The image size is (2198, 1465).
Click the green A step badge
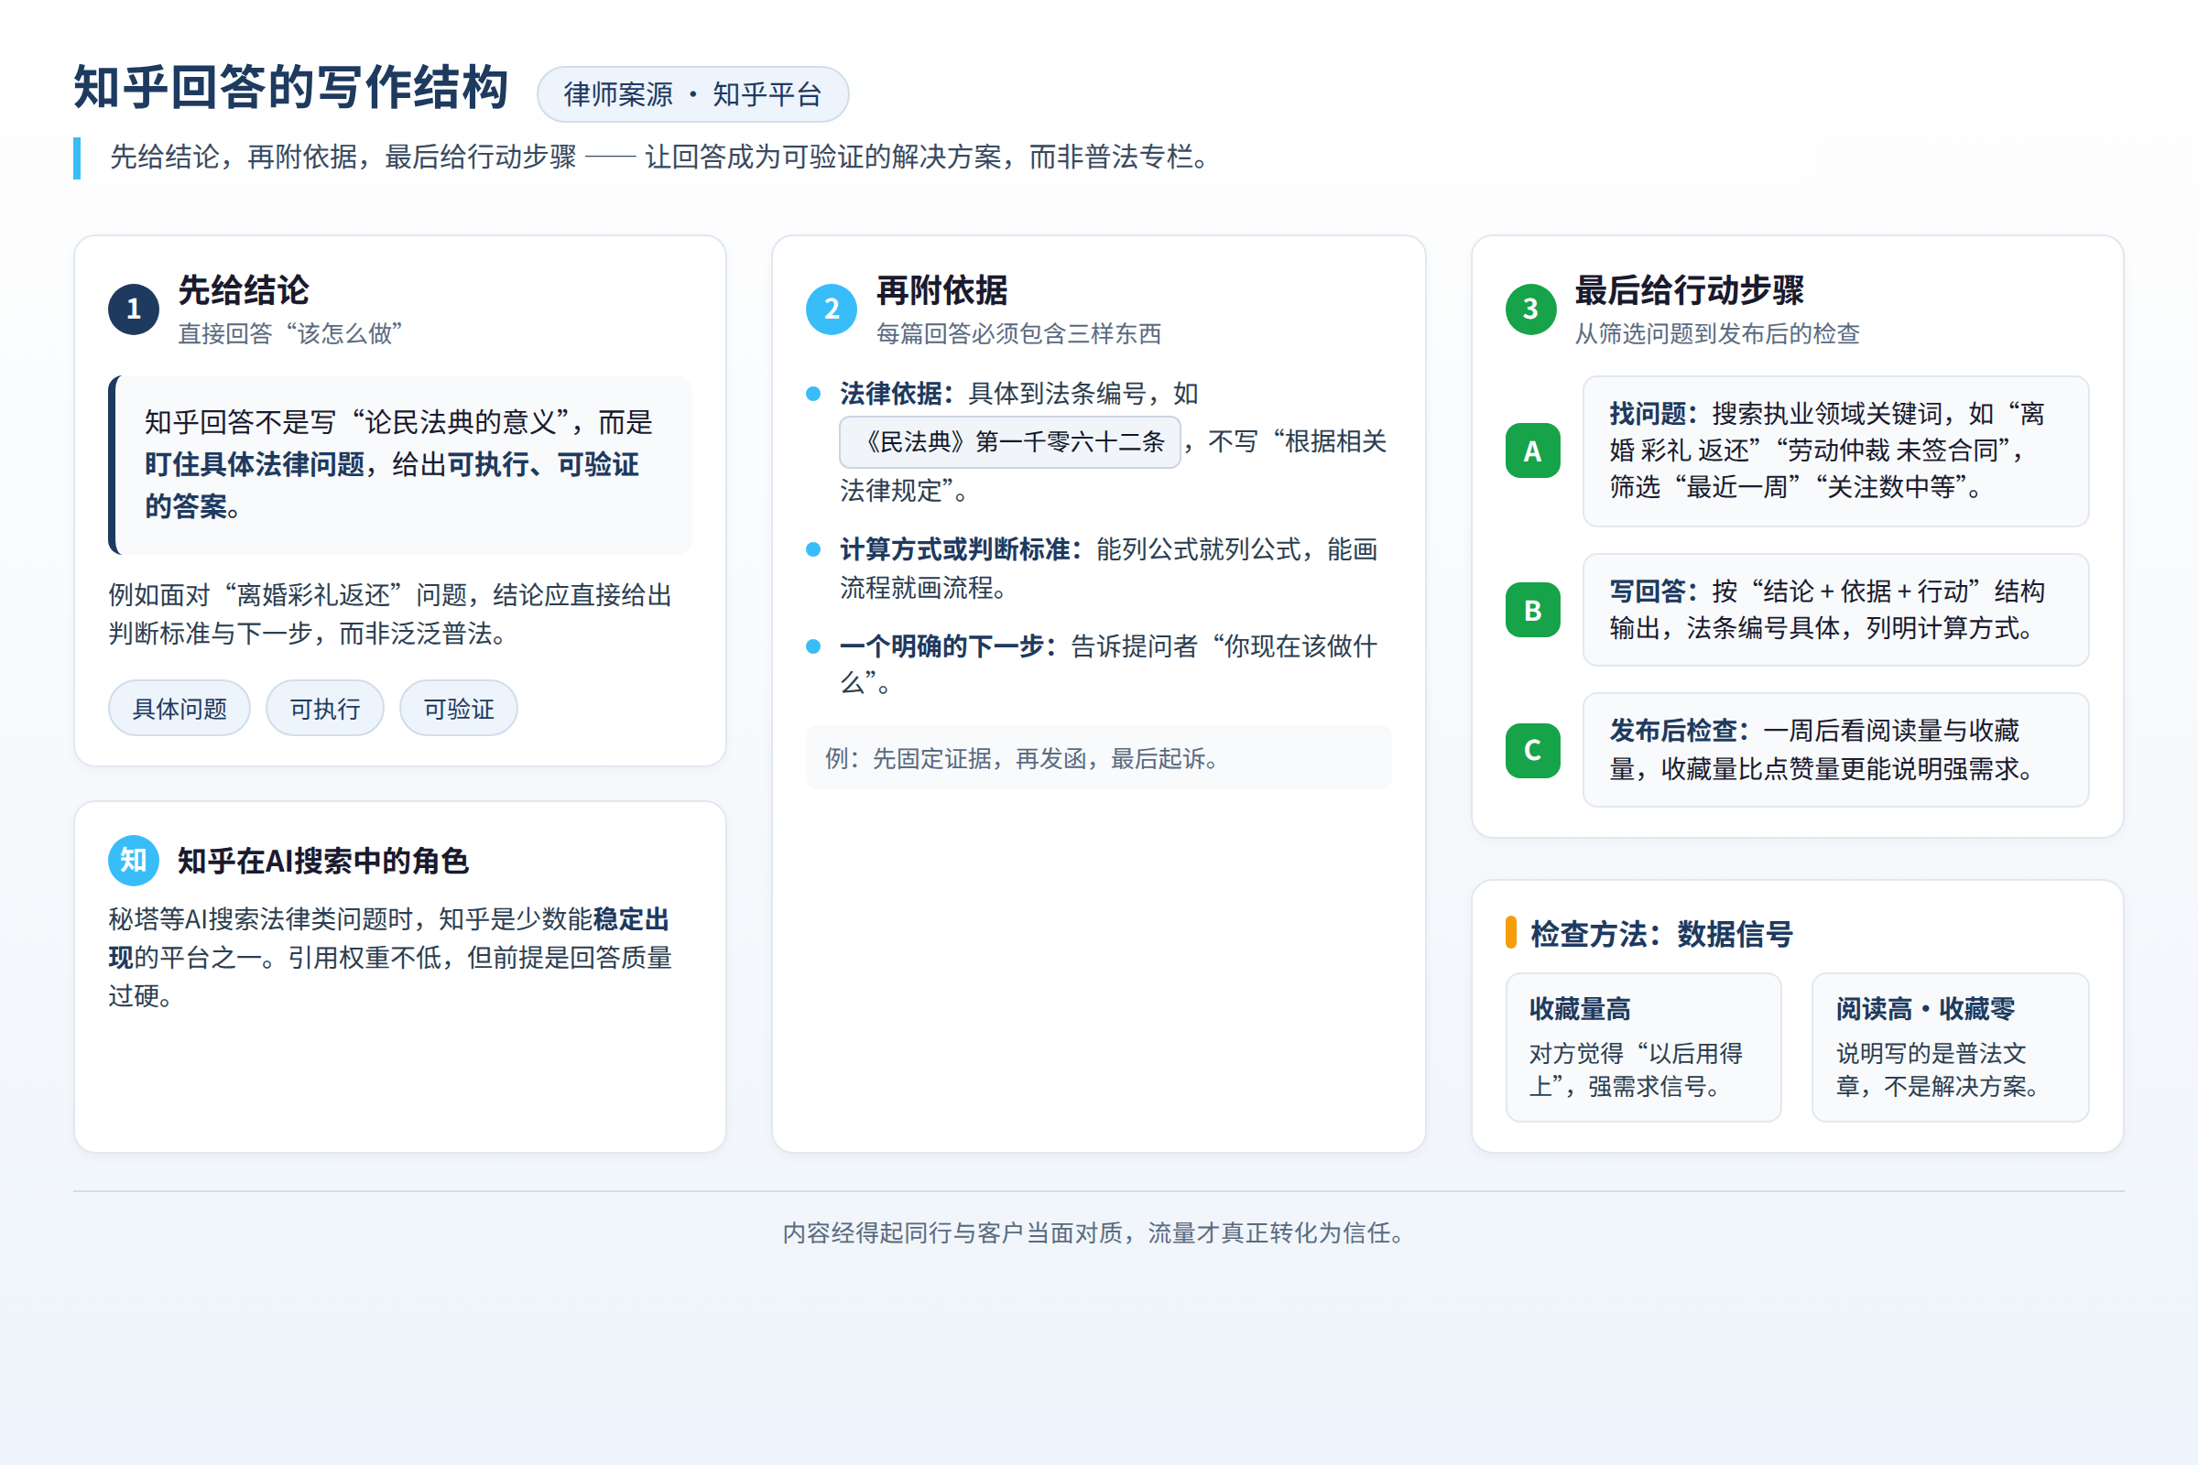[1532, 451]
